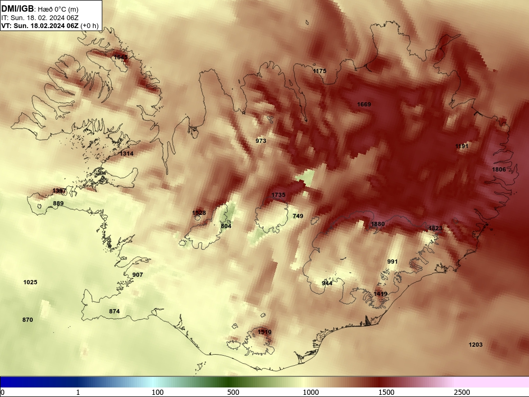Screen dimensions: 529x397
Task: Click the 1823 value on the map
Action: pos(435,228)
